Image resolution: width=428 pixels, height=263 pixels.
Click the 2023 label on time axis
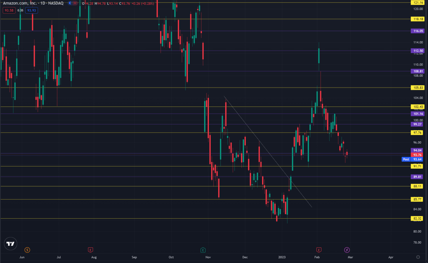282,257
